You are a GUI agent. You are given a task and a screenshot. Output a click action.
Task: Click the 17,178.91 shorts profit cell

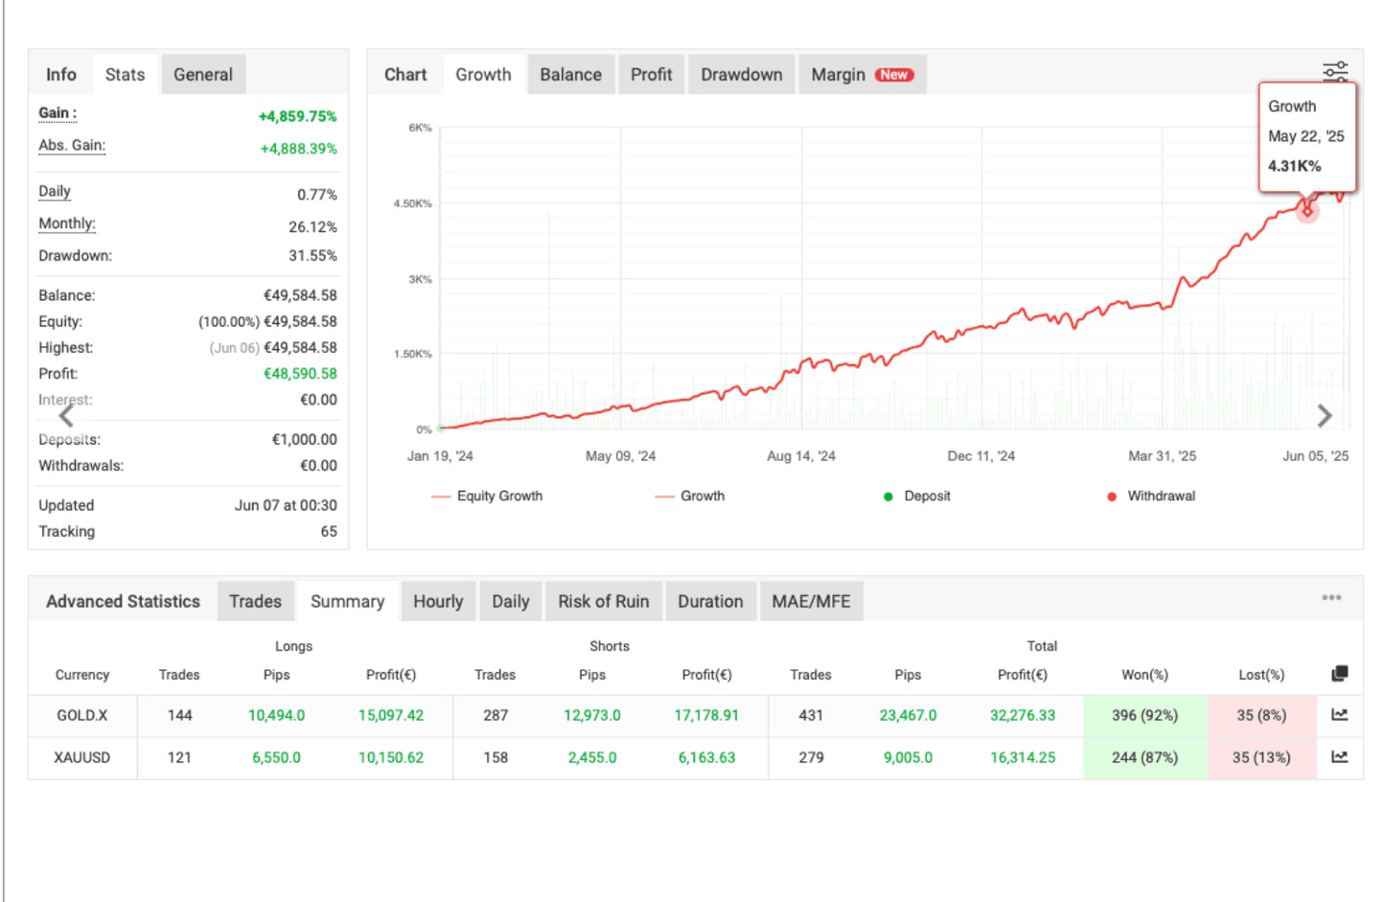(706, 715)
